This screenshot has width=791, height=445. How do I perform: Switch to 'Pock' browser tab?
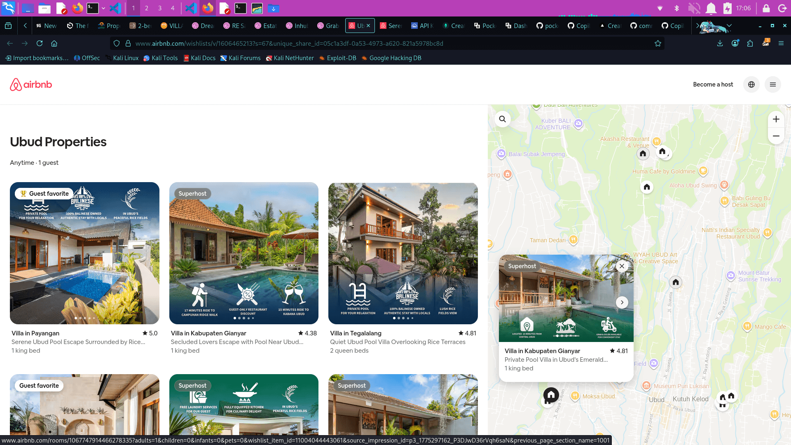click(x=485, y=26)
